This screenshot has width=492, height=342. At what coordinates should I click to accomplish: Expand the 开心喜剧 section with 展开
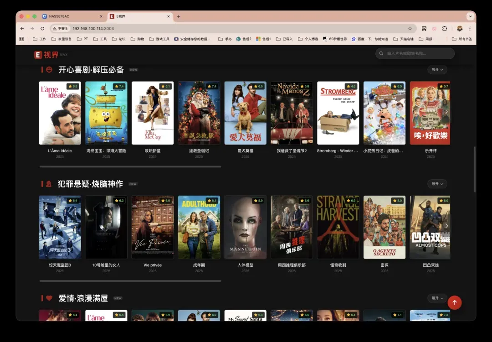[437, 70]
